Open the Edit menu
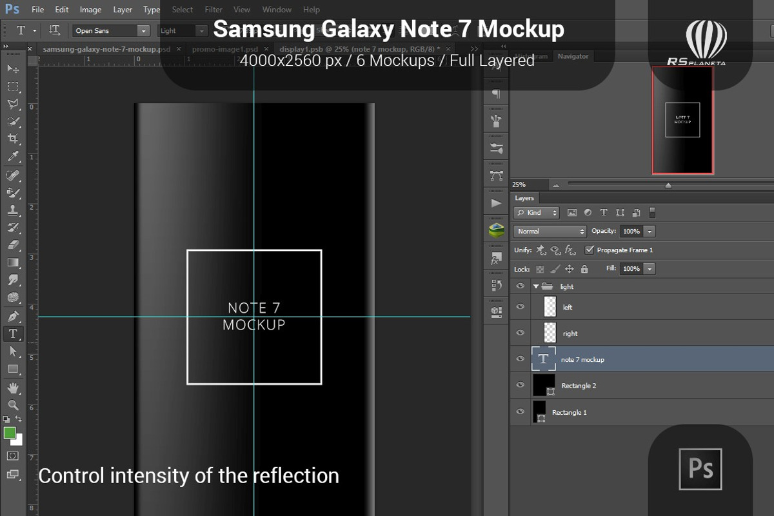774x516 pixels. [62, 10]
